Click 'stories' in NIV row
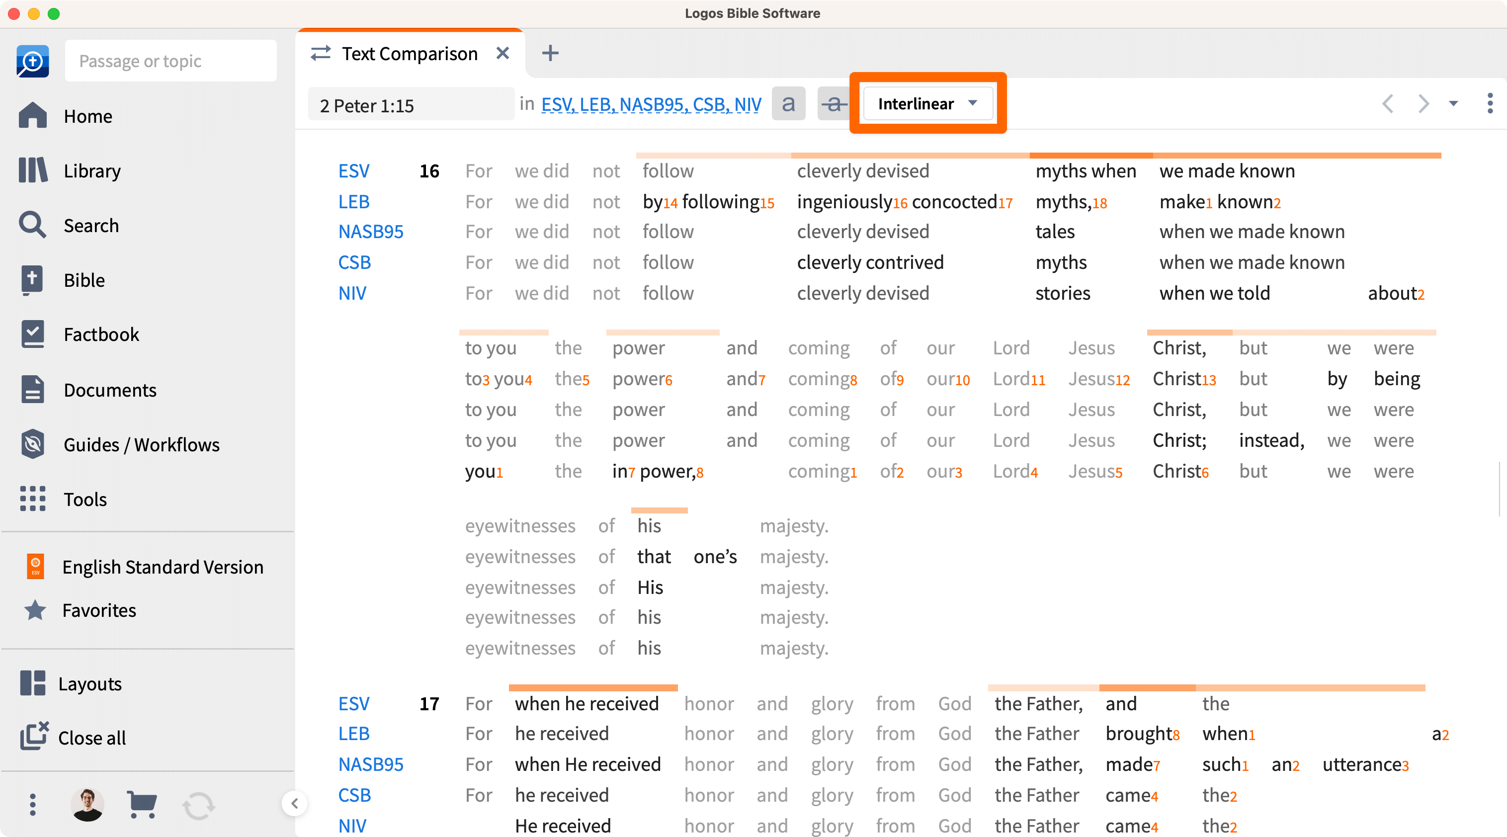 click(1062, 293)
